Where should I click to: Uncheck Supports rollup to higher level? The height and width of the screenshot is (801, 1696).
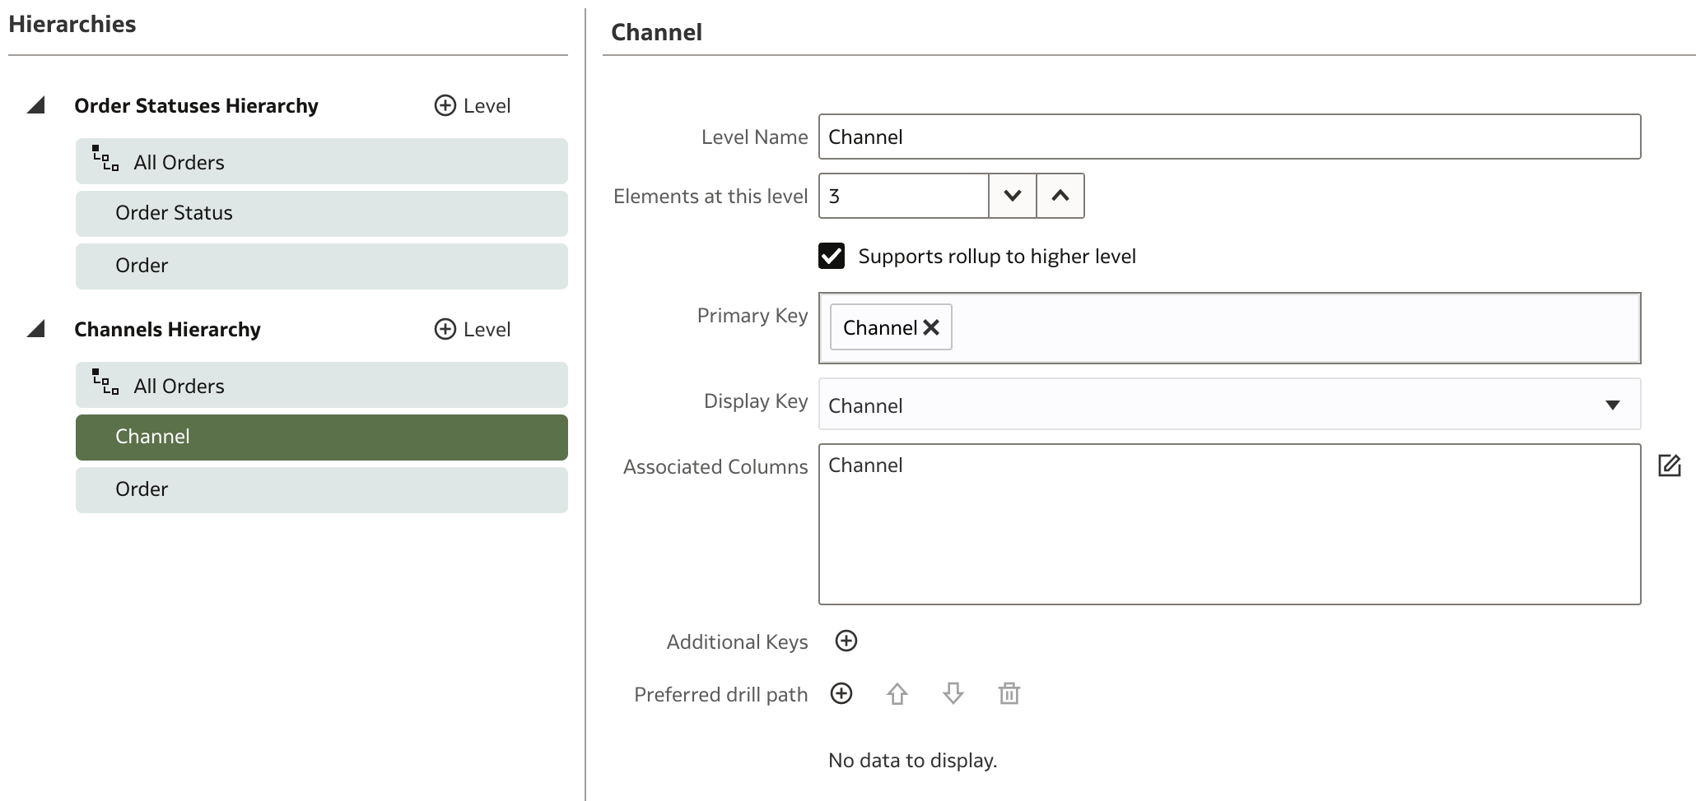coord(832,256)
